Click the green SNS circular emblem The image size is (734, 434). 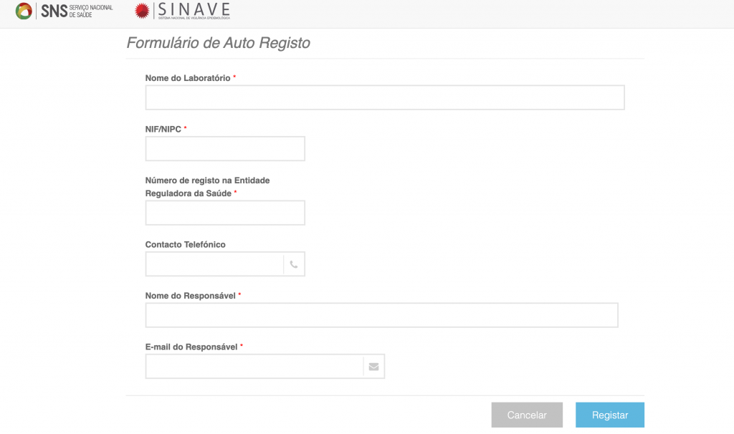click(24, 11)
